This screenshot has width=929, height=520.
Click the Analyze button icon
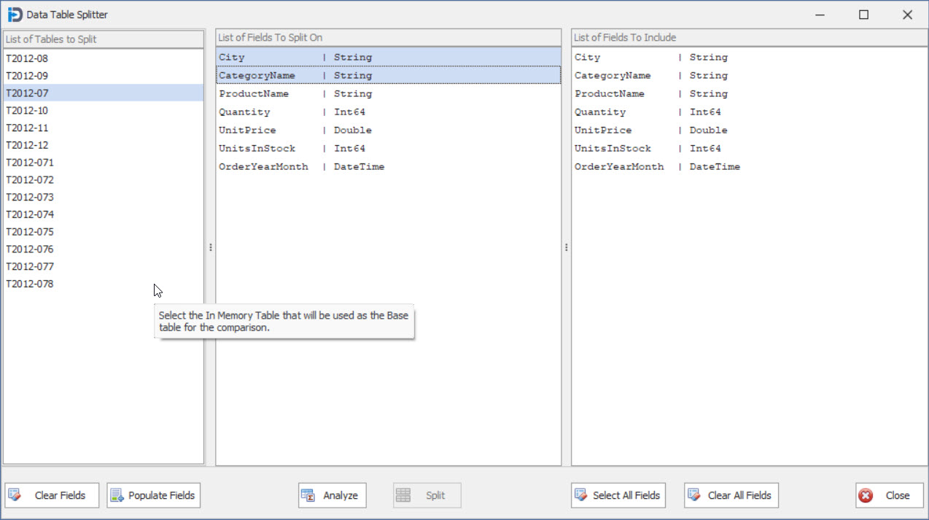click(308, 495)
